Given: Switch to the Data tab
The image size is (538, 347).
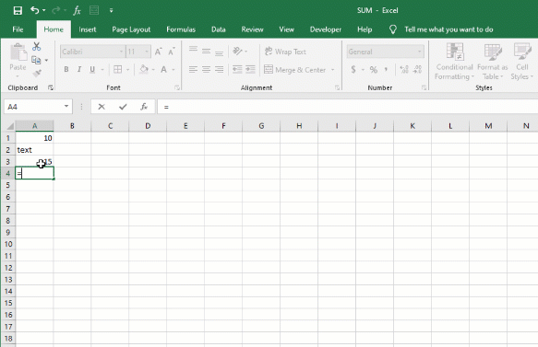Looking at the screenshot, I should (219, 29).
